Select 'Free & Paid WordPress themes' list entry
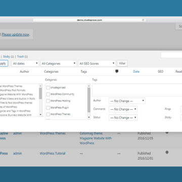The height and width of the screenshot is (182, 182). tap(16, 103)
